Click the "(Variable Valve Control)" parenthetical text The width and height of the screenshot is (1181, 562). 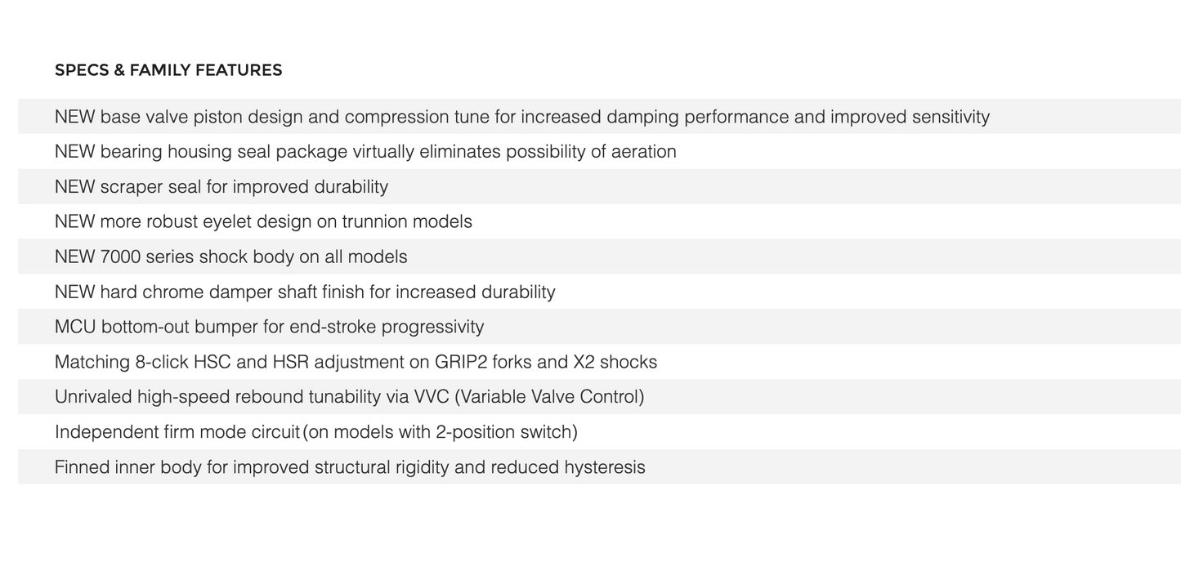(x=548, y=397)
